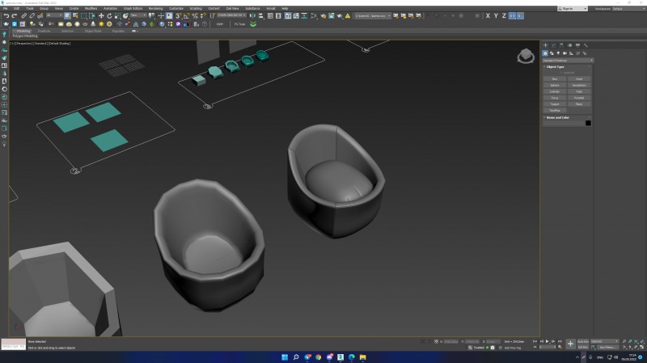
Task: Click the object color swatch
Action: (x=588, y=123)
